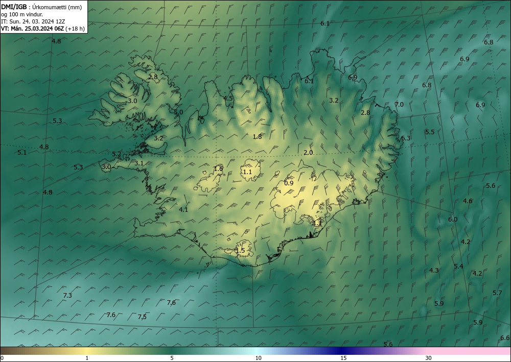This screenshot has width=511, height=362.
Task: Select the 'og 100 m vindur.' subtitle line
Action: point(22,14)
